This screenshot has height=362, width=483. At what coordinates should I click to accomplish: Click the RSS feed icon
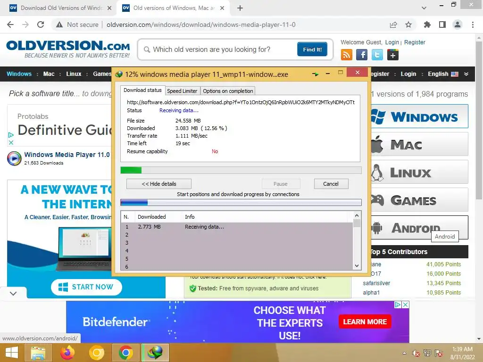347,55
